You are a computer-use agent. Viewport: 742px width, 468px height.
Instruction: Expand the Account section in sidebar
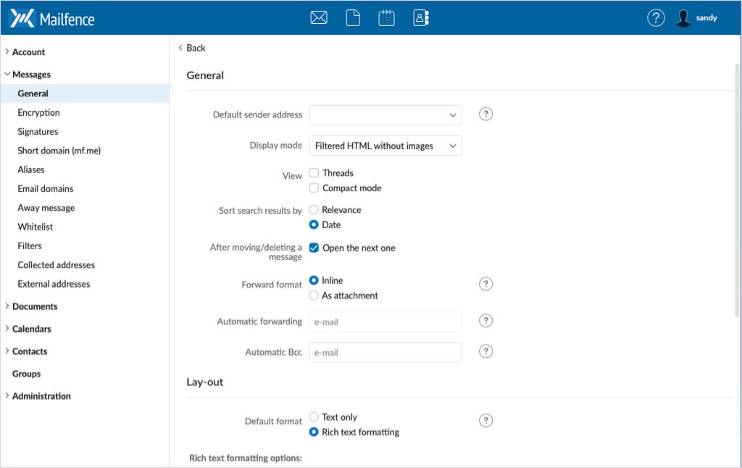(x=28, y=52)
